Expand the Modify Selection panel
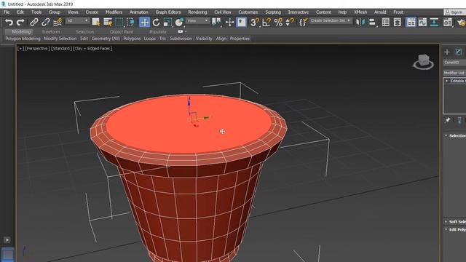 point(60,39)
